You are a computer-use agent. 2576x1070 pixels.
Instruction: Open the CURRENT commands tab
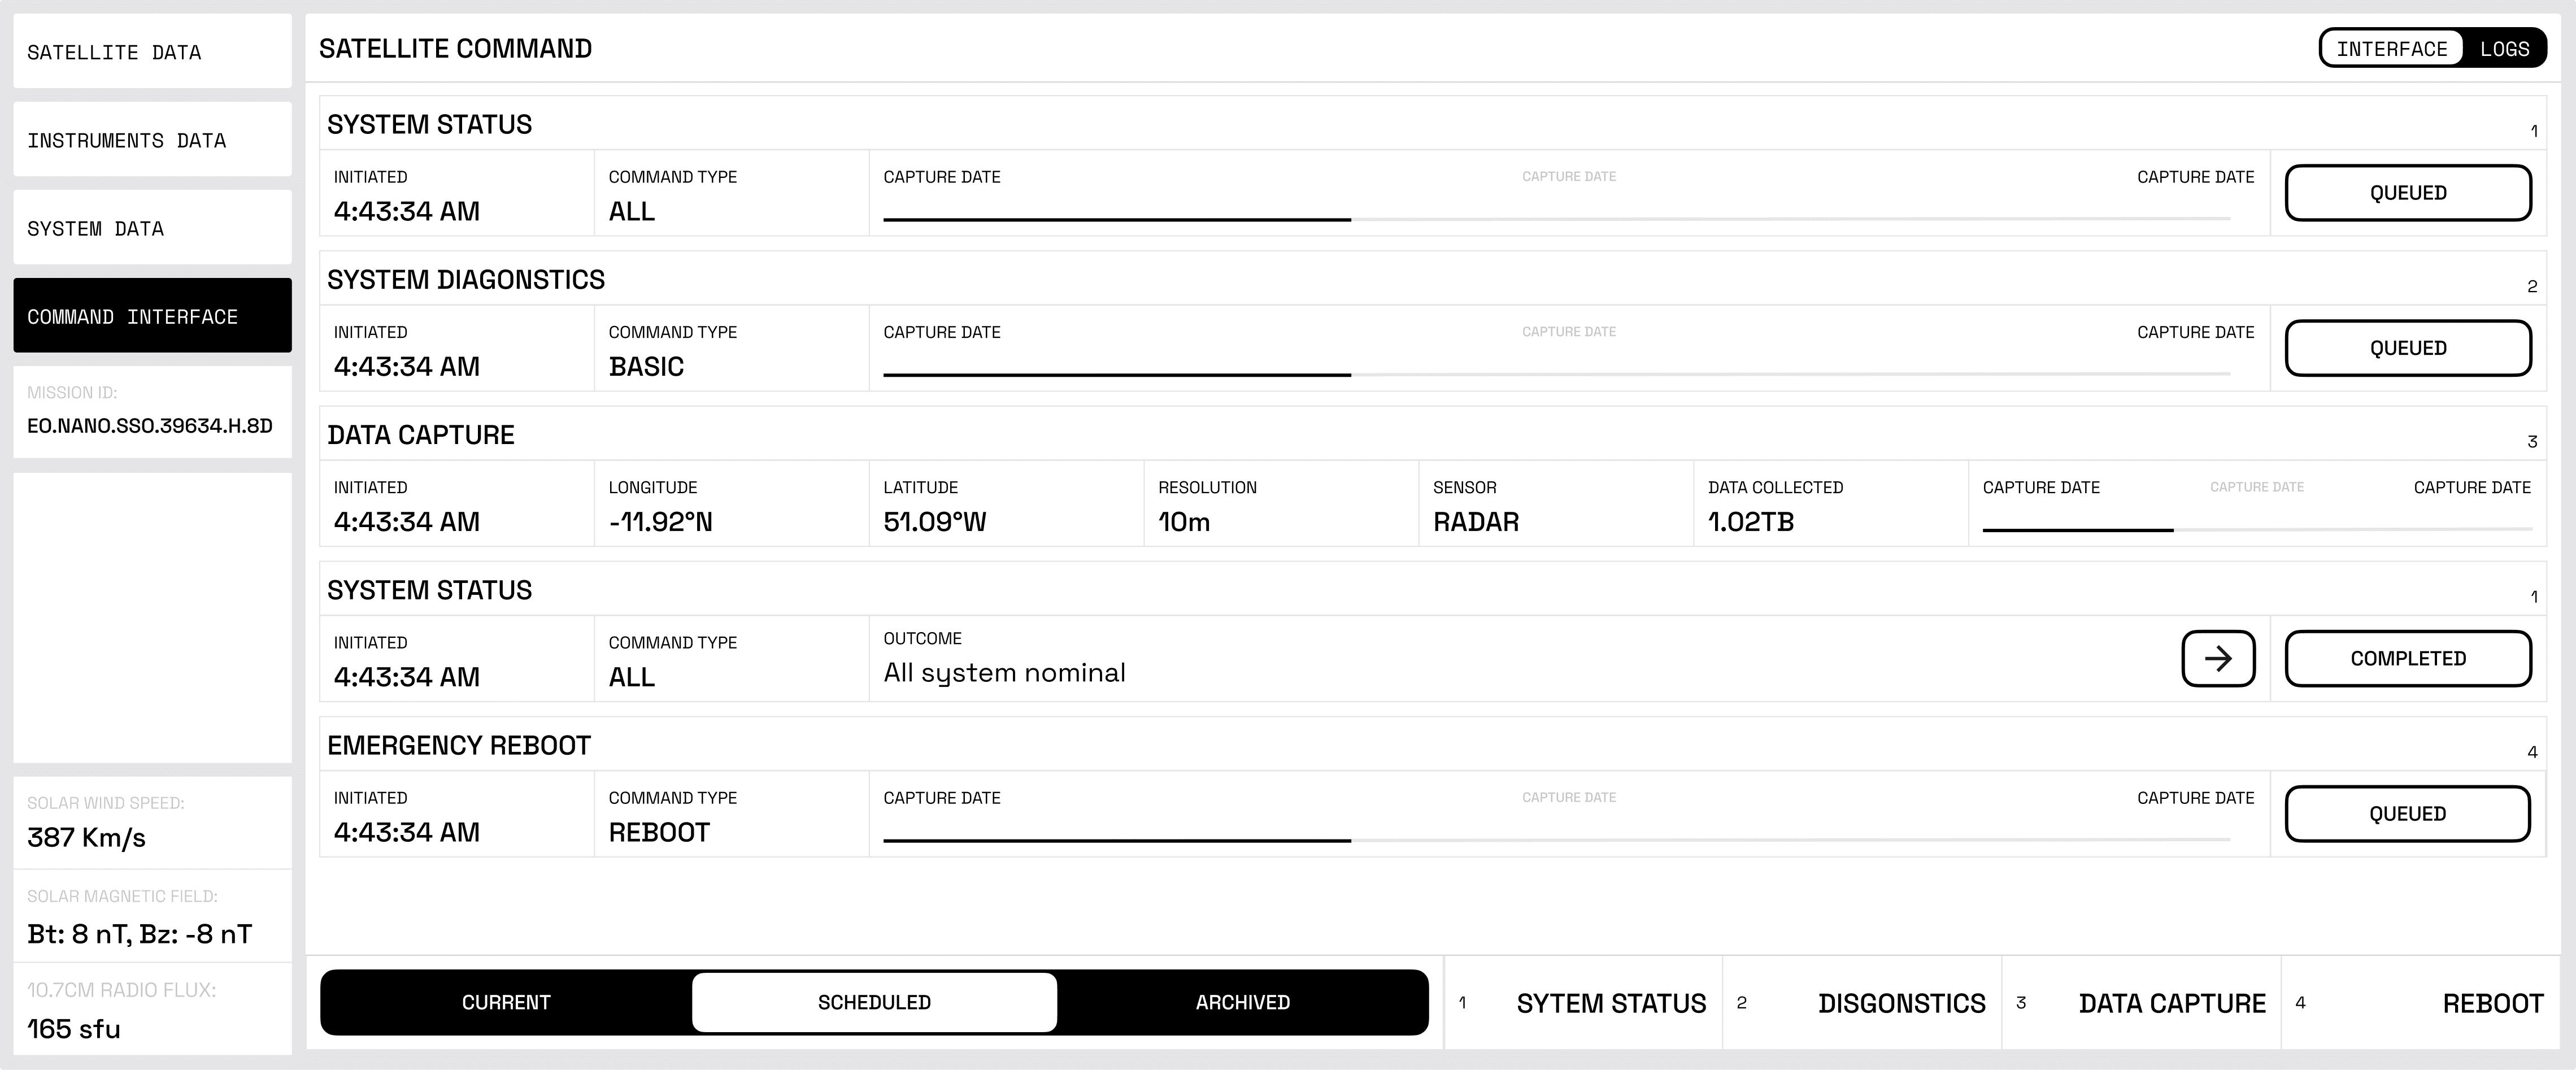[506, 1002]
